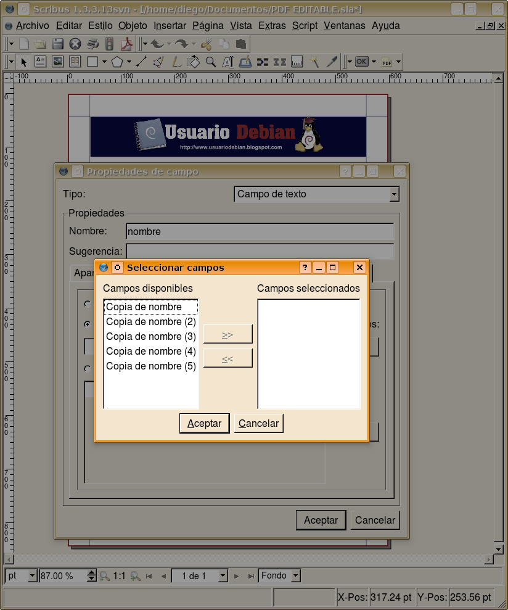Select the upper radio button in field properties

click(x=87, y=303)
